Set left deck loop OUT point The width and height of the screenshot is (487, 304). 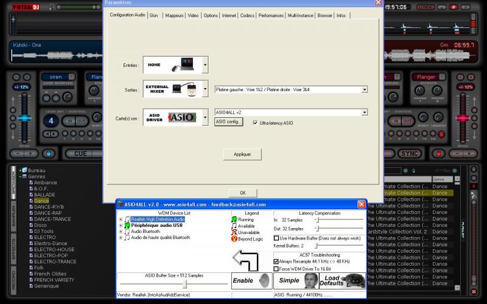81,121
